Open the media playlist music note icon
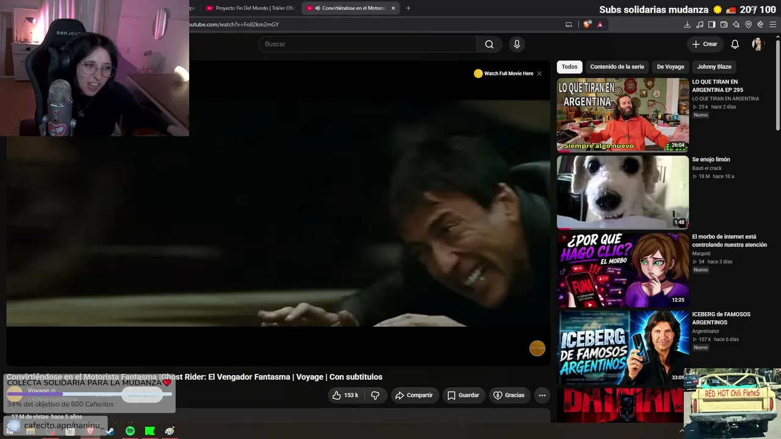Viewport: 781px width, 439px height. coord(699,24)
